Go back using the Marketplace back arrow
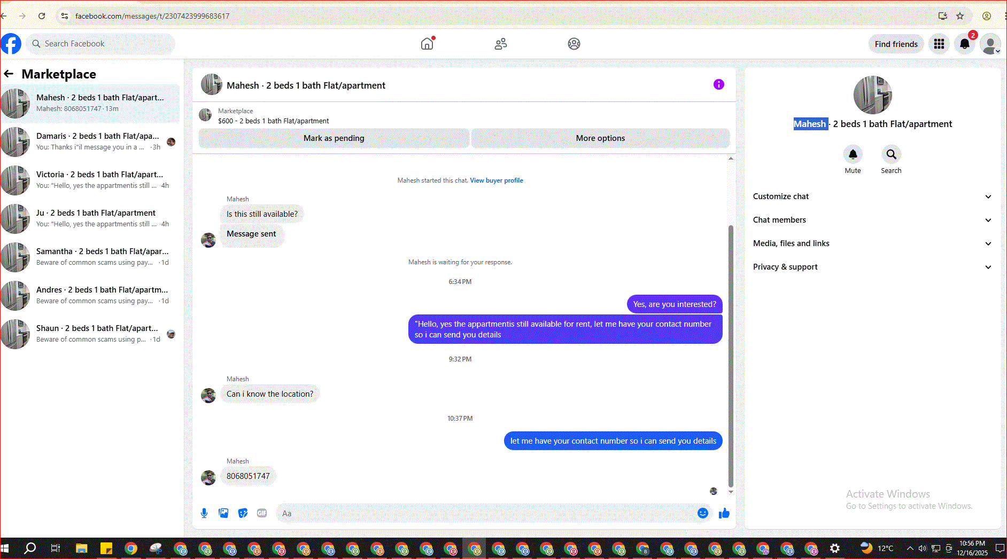Image resolution: width=1007 pixels, height=559 pixels. click(x=9, y=74)
